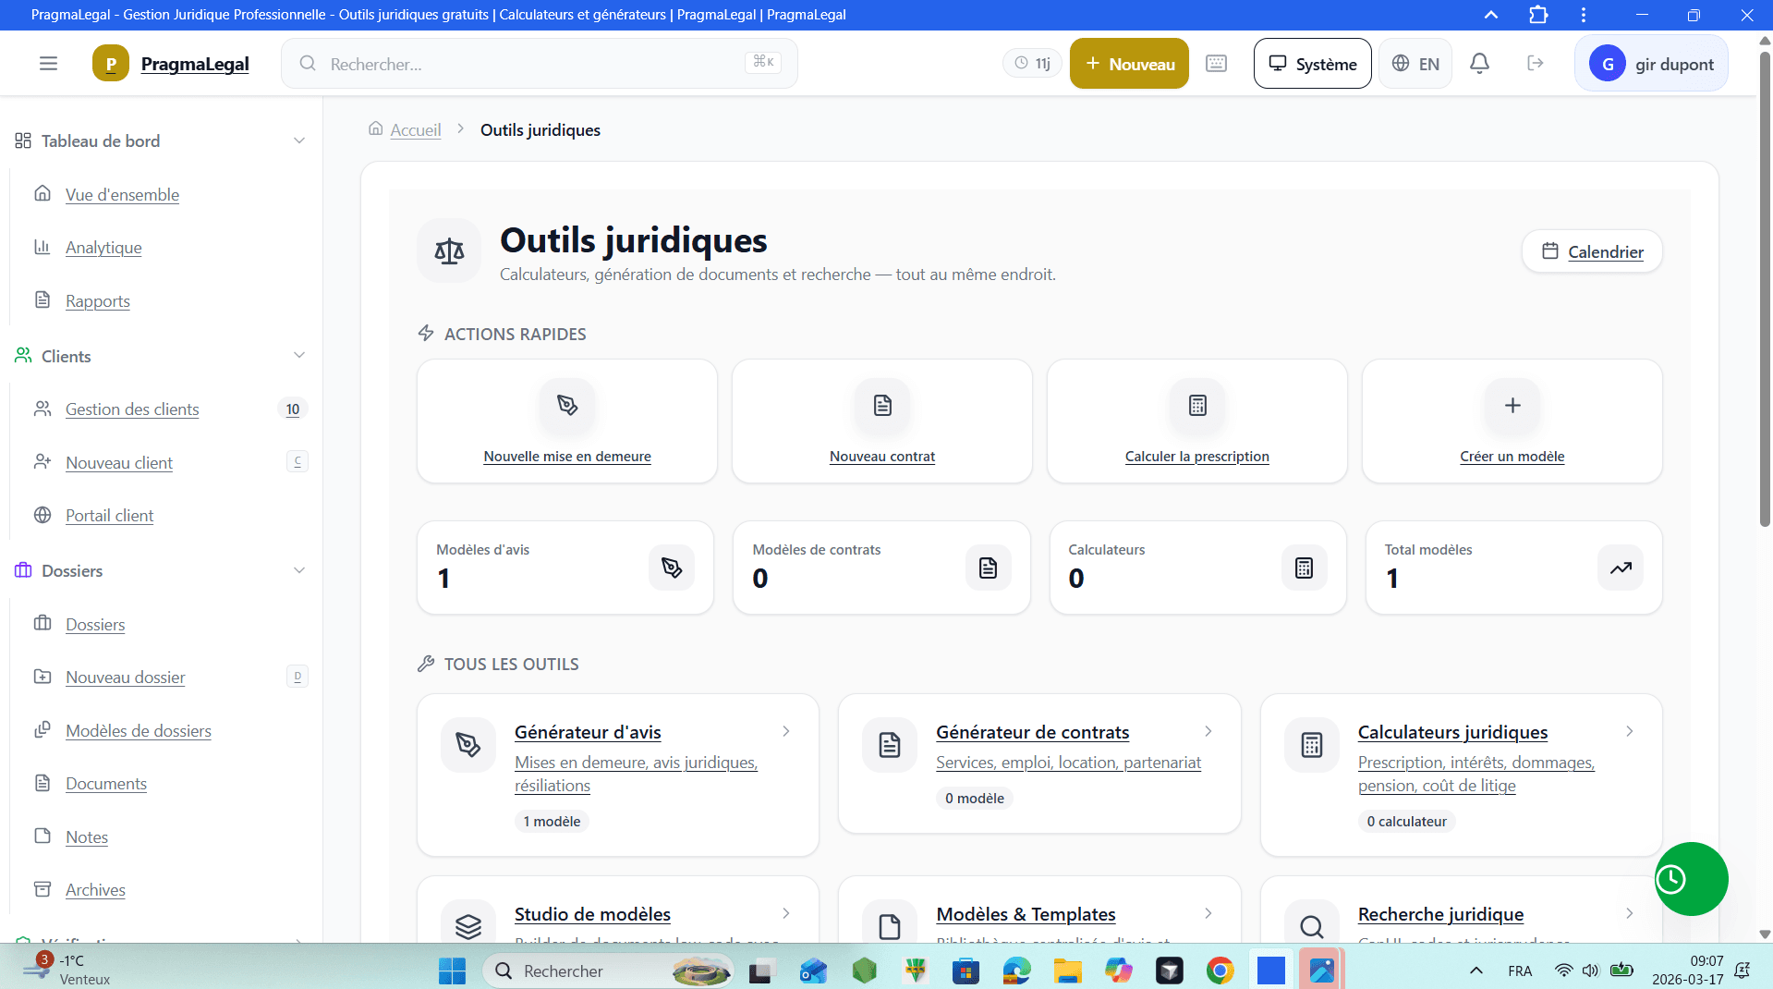The width and height of the screenshot is (1773, 989).
Task: Click the Recherche juridique magnifier icon
Action: pyautogui.click(x=1312, y=924)
